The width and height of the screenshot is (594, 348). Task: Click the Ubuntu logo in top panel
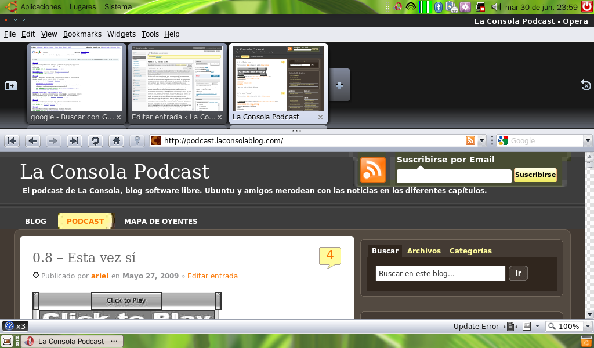[11, 6]
